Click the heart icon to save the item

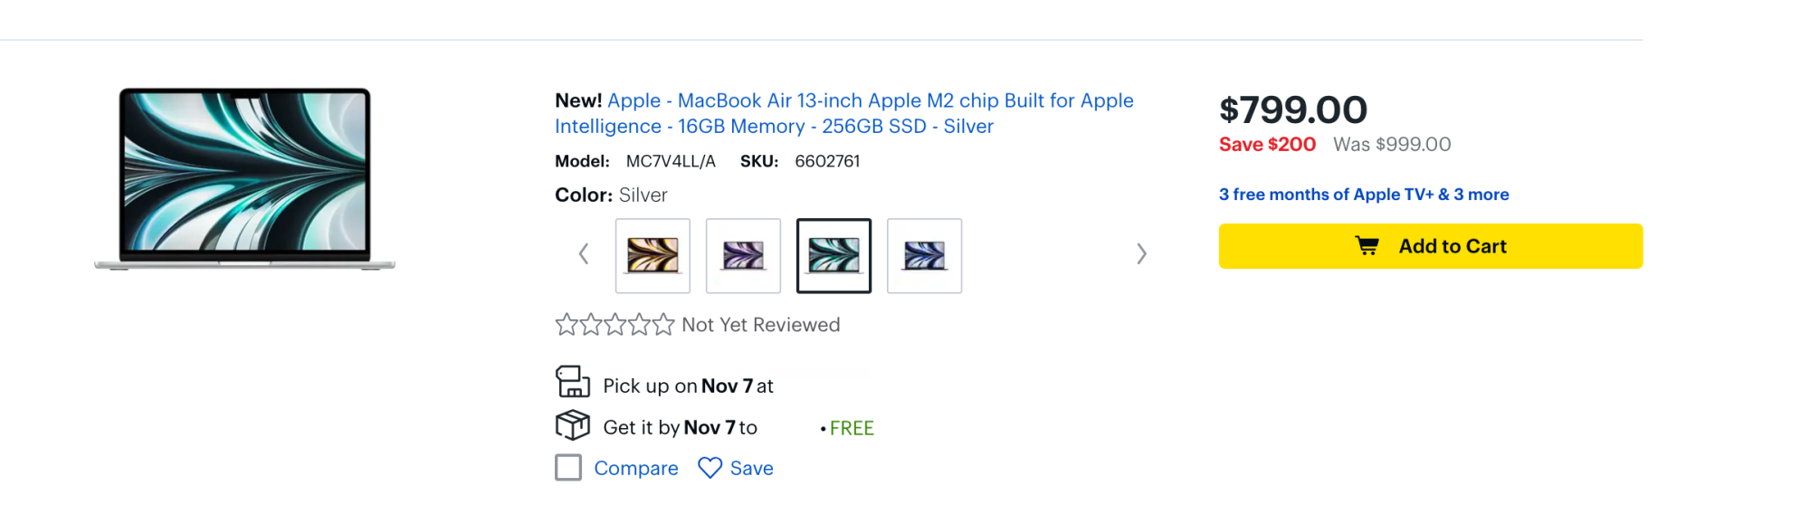(x=710, y=468)
